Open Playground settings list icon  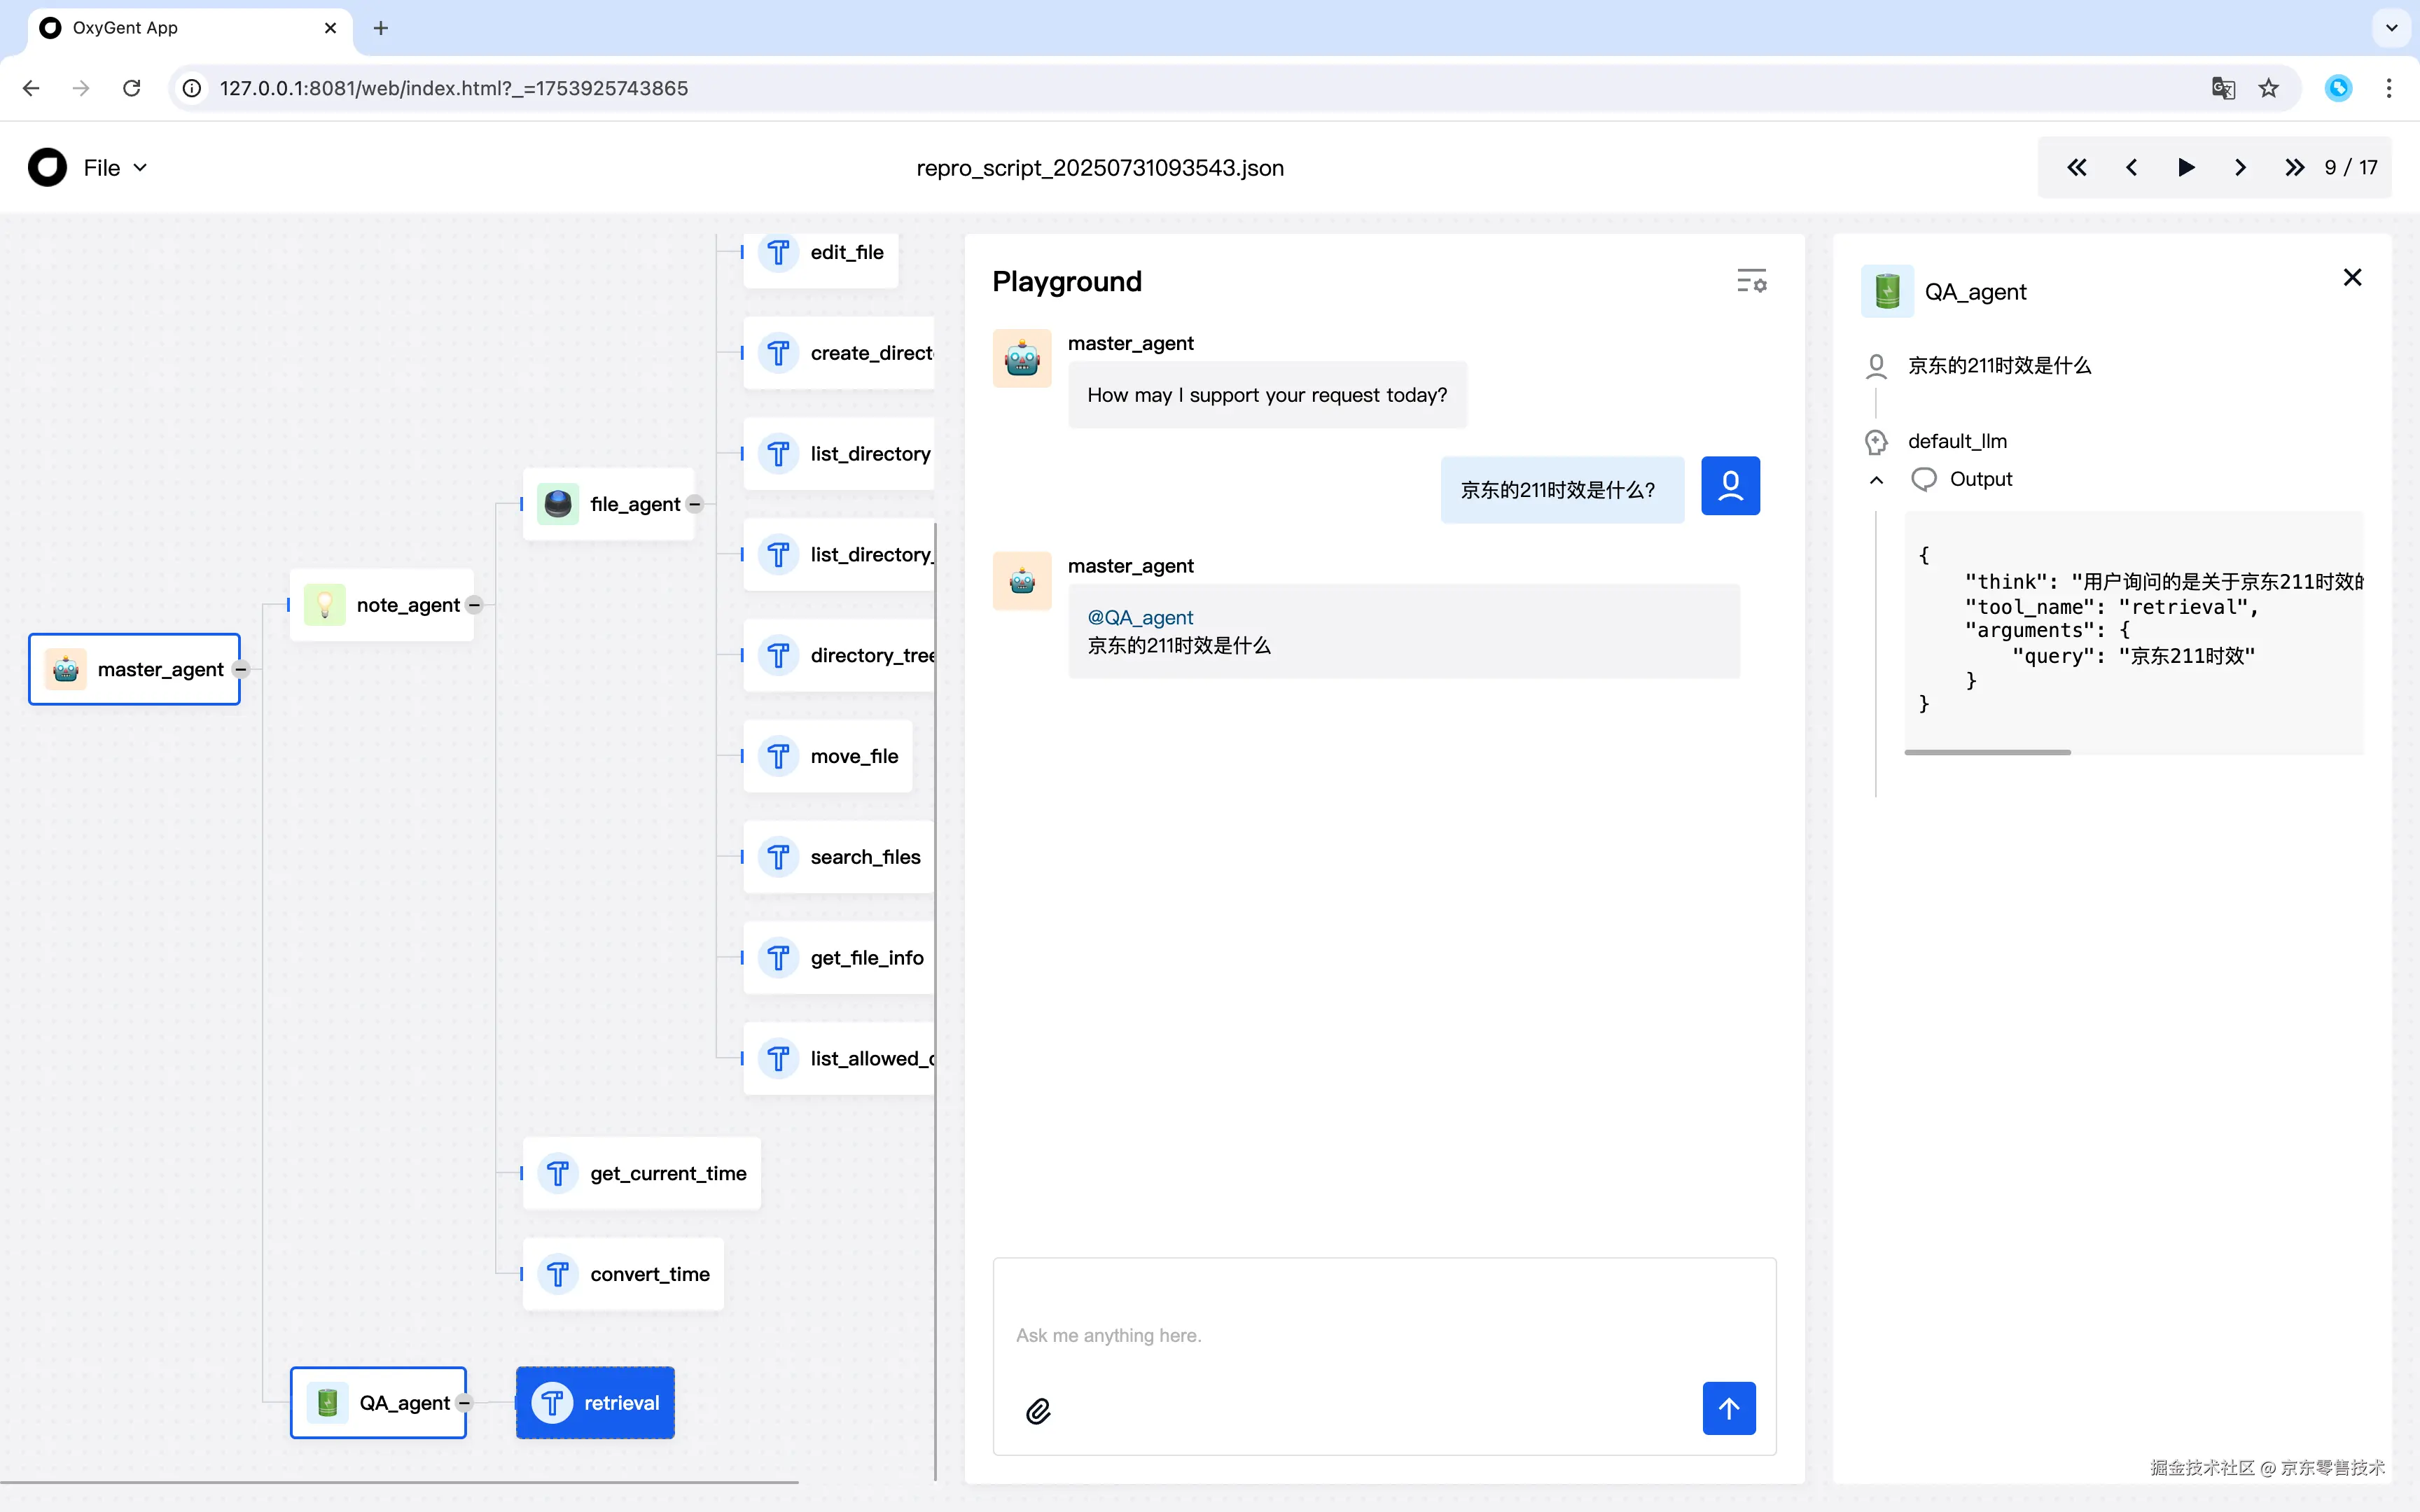[1751, 281]
